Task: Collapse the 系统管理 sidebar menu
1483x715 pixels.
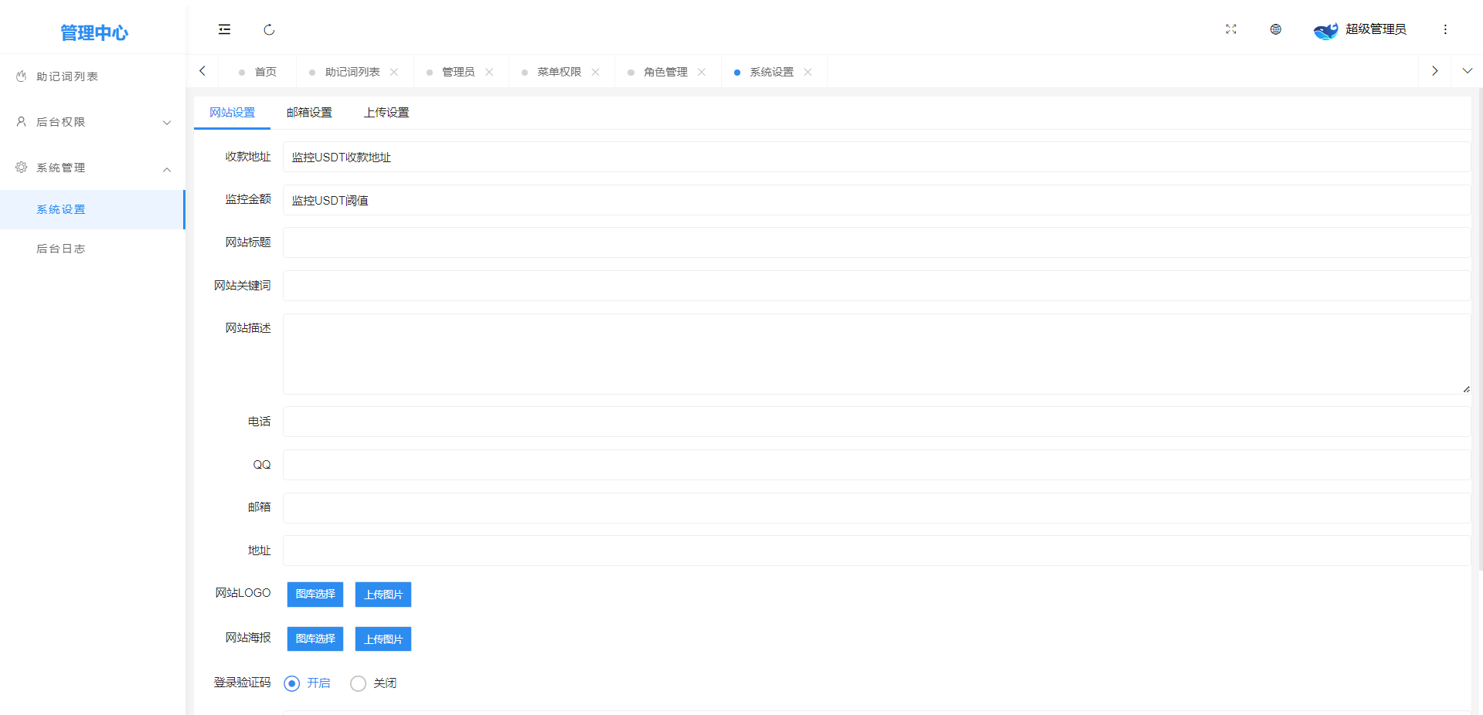Action: (93, 168)
